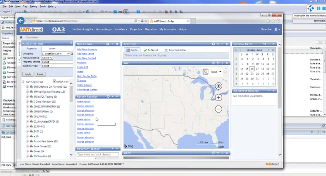The image size is (326, 176).
Task: Zoom out on the Bing map
Action: pyautogui.click(x=218, y=109)
